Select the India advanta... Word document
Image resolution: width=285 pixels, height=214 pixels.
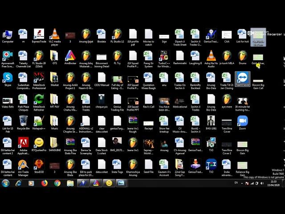pyautogui.click(x=227, y=168)
